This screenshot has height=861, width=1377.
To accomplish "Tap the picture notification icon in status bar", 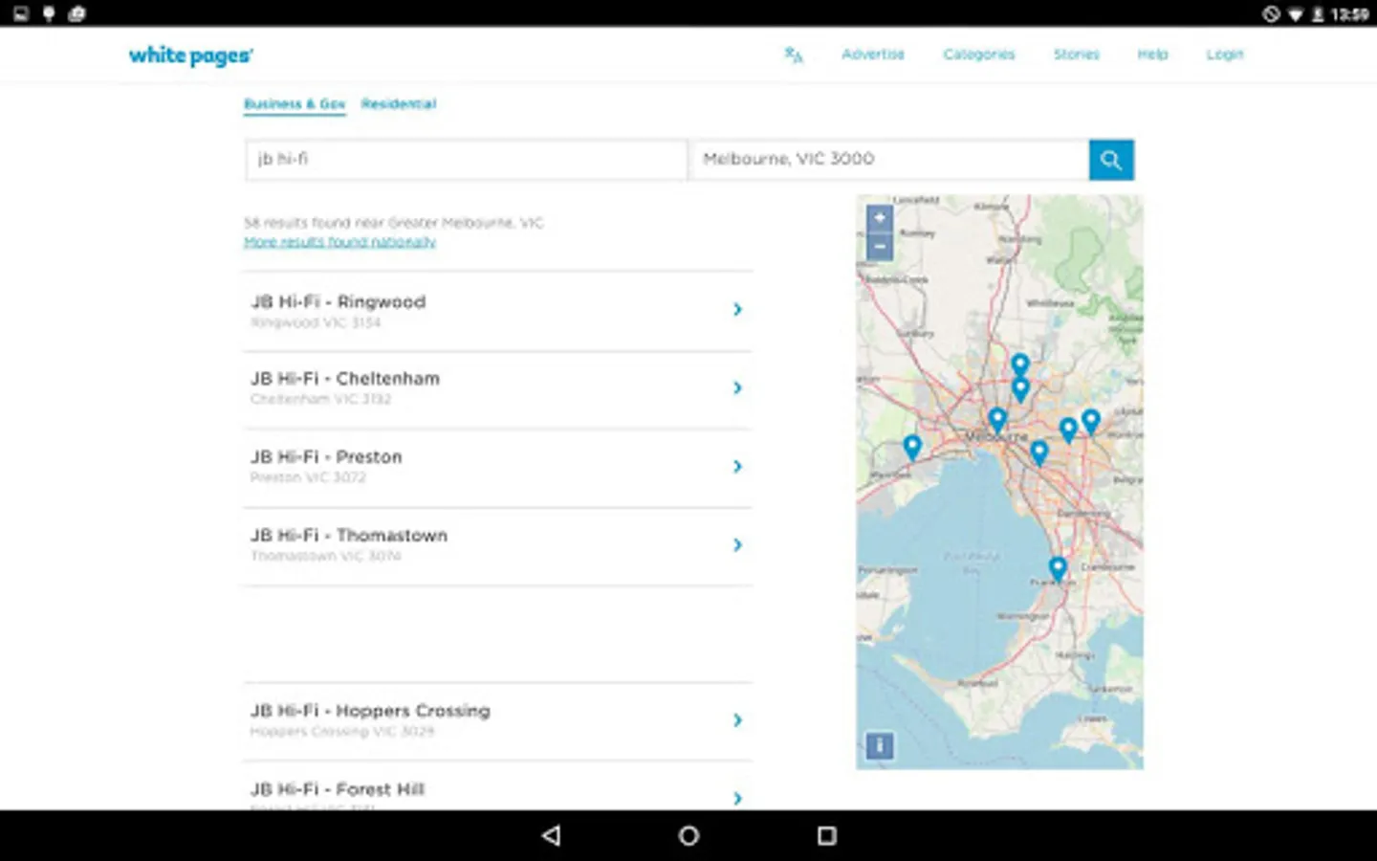I will (21, 13).
